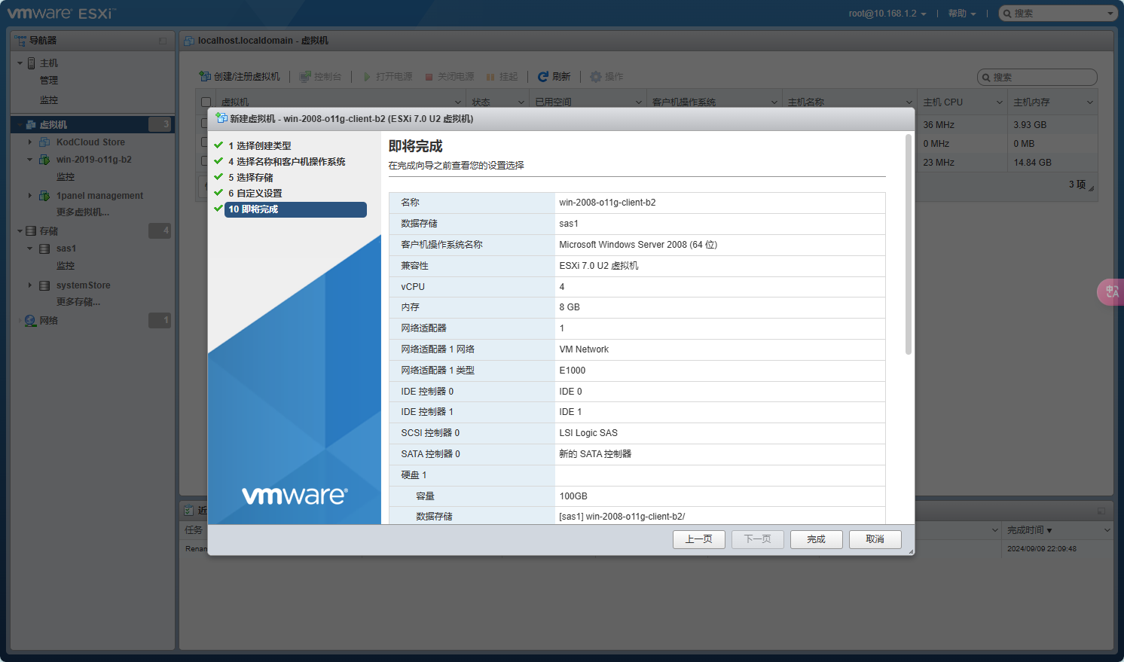The width and height of the screenshot is (1124, 662).
Task: Click the VM list search field
Action: tap(1037, 77)
